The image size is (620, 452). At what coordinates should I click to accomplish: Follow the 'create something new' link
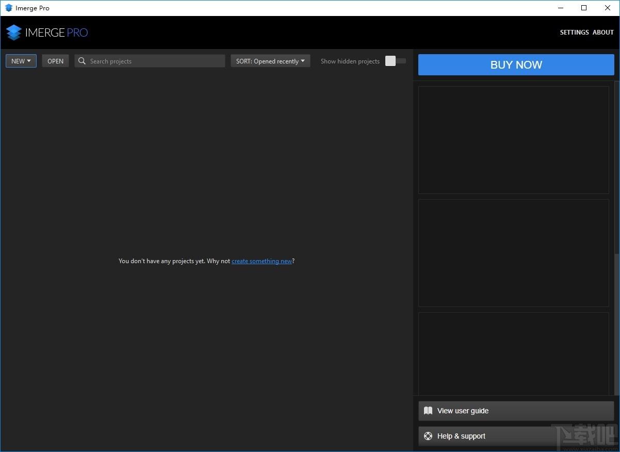[262, 261]
